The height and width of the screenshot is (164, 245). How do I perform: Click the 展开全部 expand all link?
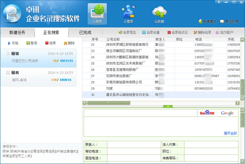(230, 133)
